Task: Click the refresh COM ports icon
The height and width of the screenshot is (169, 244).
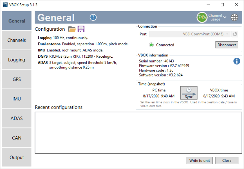Action: [x=235, y=34]
